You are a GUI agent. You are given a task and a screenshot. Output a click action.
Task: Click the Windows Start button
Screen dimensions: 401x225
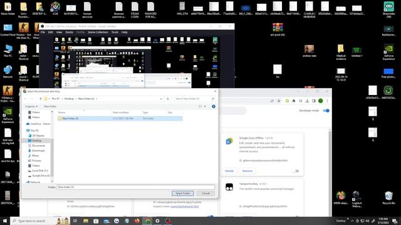5,221
